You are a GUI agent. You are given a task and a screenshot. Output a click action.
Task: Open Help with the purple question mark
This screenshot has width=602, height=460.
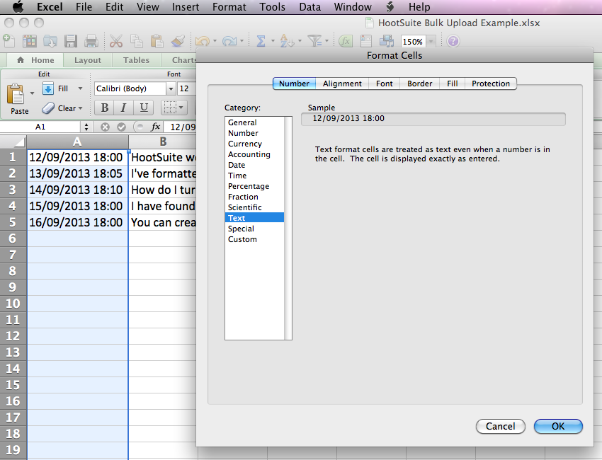coord(453,40)
